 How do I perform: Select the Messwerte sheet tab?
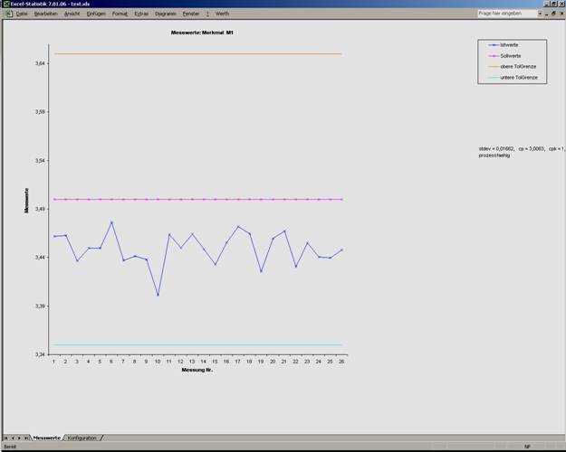[46, 438]
